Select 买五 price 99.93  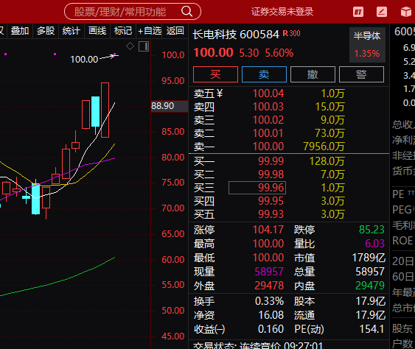[271, 214]
